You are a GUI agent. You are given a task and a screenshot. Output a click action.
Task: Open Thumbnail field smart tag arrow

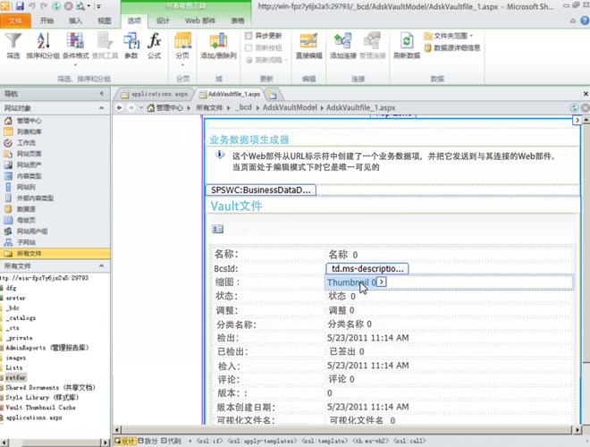pyautogui.click(x=382, y=282)
